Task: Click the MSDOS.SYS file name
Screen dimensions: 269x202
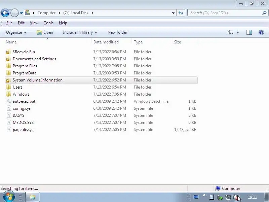Action: [x=23, y=123]
